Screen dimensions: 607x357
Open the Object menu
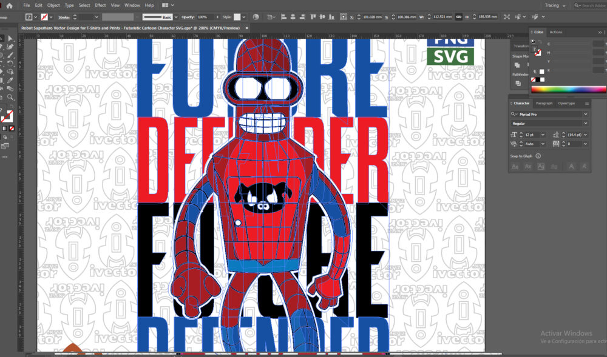[53, 5]
